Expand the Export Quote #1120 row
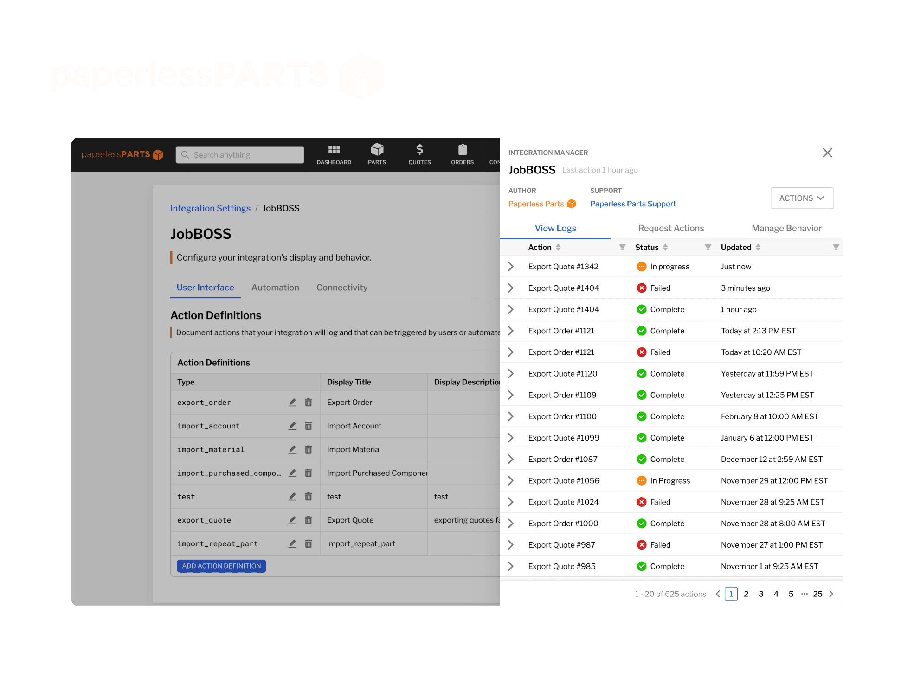The height and width of the screenshot is (684, 914). 511,374
